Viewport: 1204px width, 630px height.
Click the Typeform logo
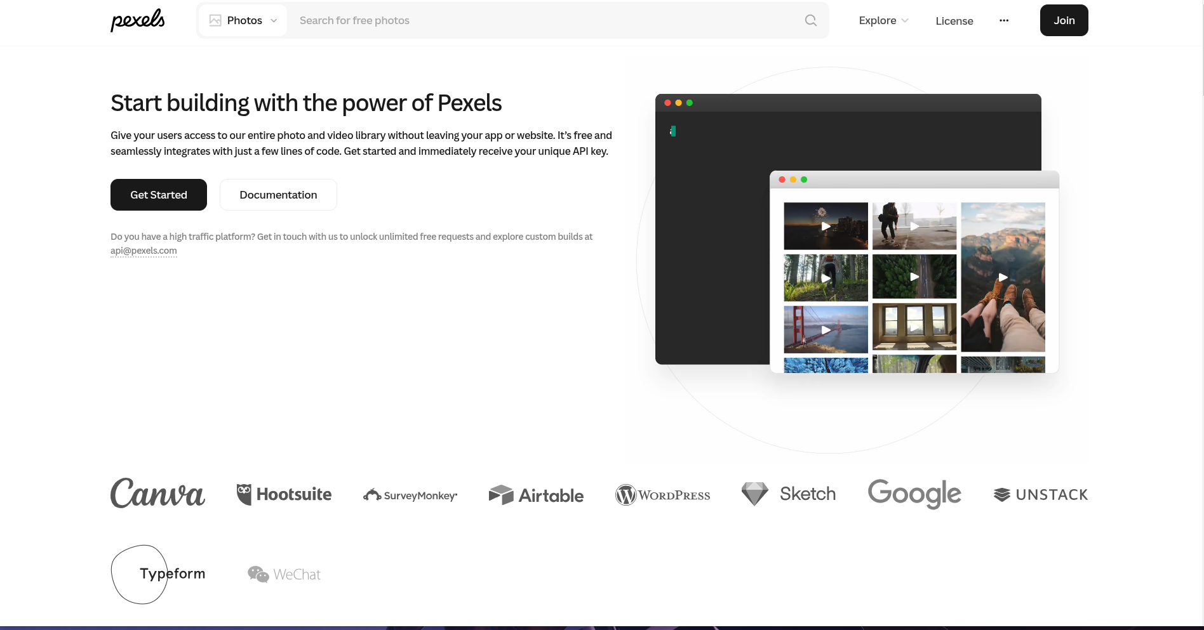click(x=157, y=574)
